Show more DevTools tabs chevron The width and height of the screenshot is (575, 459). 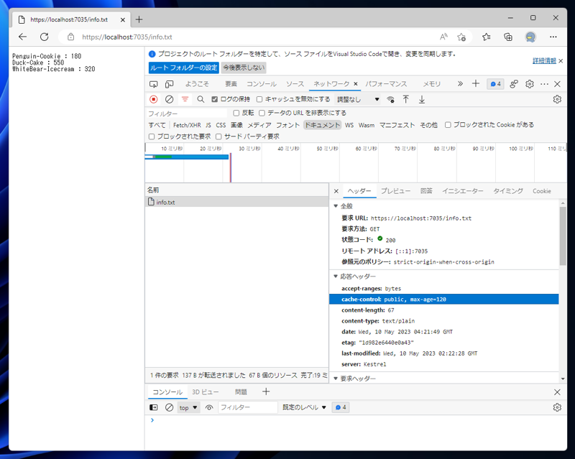(460, 83)
